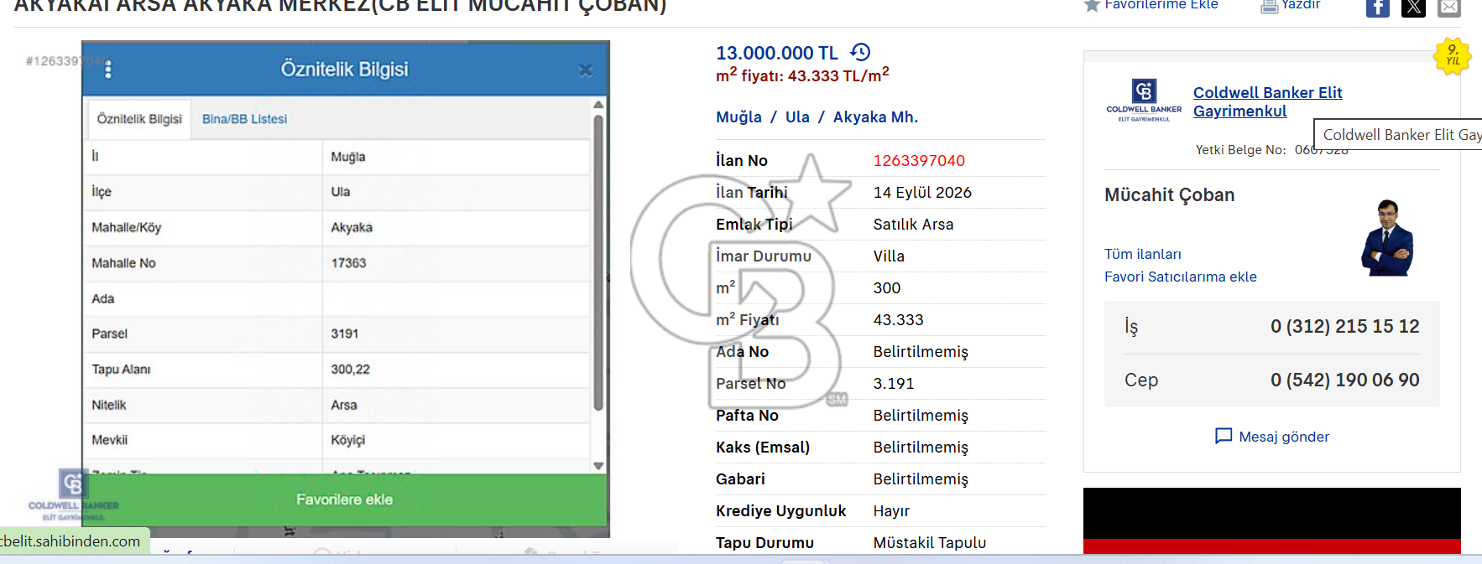Click the green Favorilere ekle button
Viewport: 1482px width, 564px height.
tap(345, 499)
